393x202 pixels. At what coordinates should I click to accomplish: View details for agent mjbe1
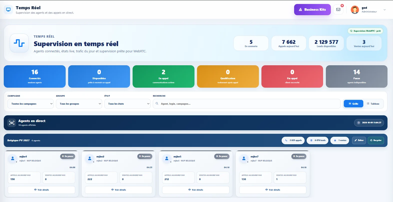(x=41, y=190)
